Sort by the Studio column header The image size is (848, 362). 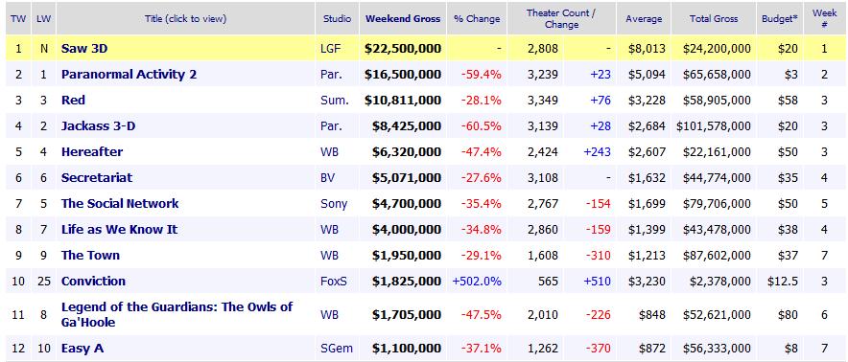(x=337, y=19)
